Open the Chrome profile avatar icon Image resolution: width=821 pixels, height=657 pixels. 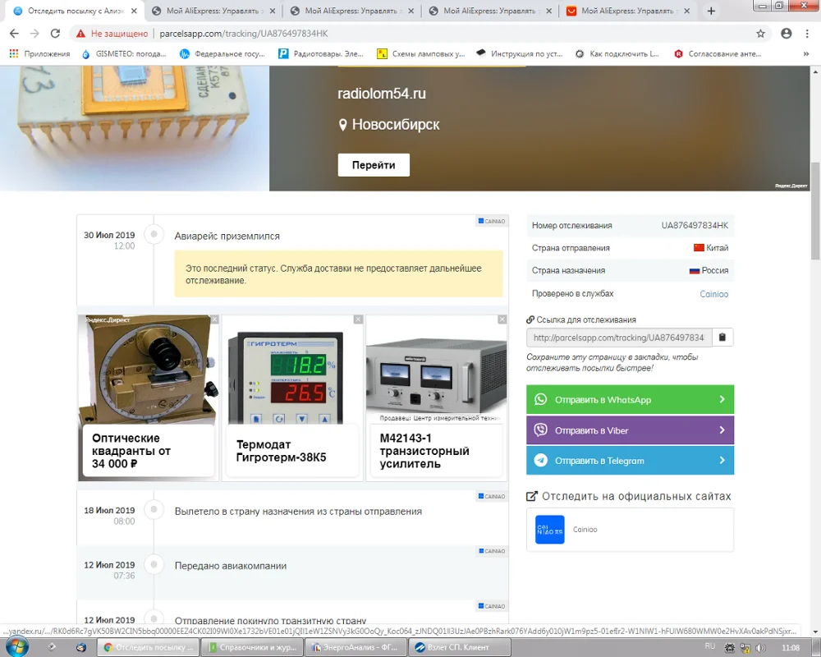(786, 34)
